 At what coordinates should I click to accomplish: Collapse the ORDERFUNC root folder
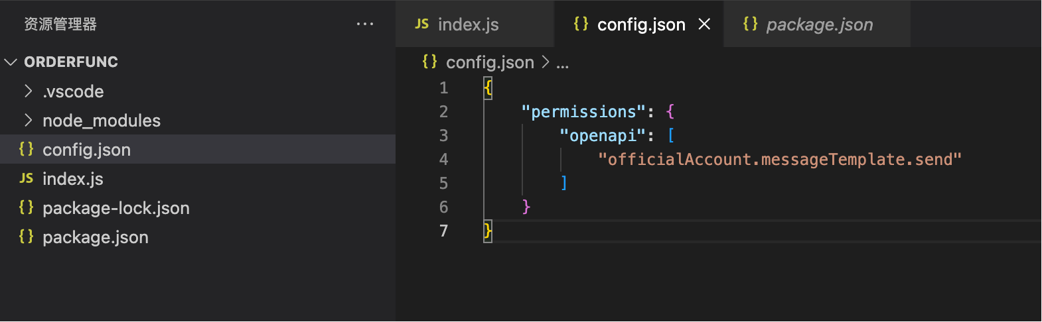pyautogui.click(x=11, y=62)
